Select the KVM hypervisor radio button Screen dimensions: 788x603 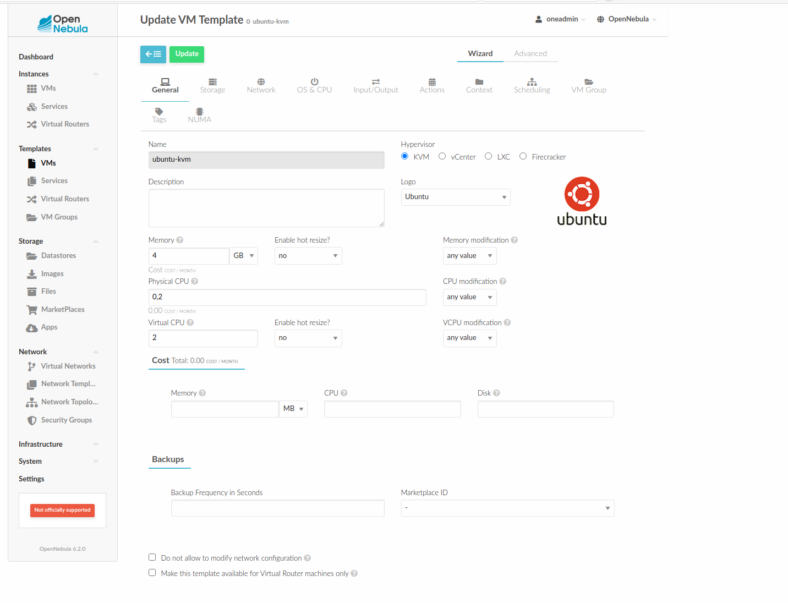tap(404, 156)
